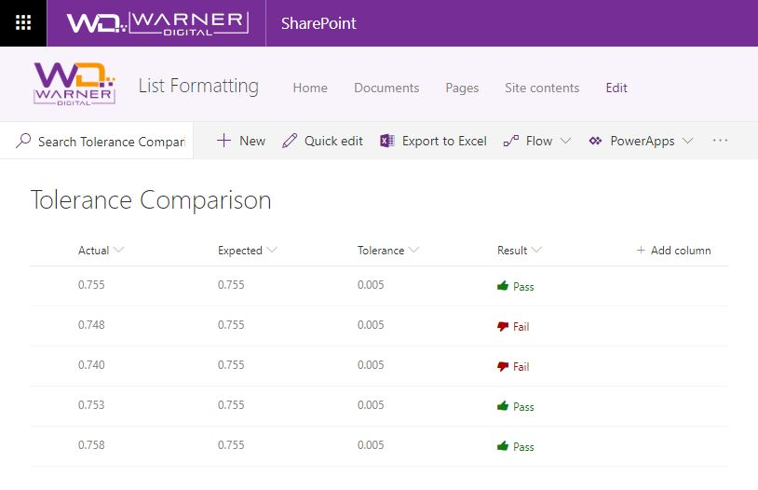
Task: Click thumbs-down icon in 0.748 row
Action: coord(503,326)
